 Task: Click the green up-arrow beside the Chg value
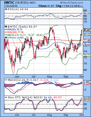(x=82, y=6)
